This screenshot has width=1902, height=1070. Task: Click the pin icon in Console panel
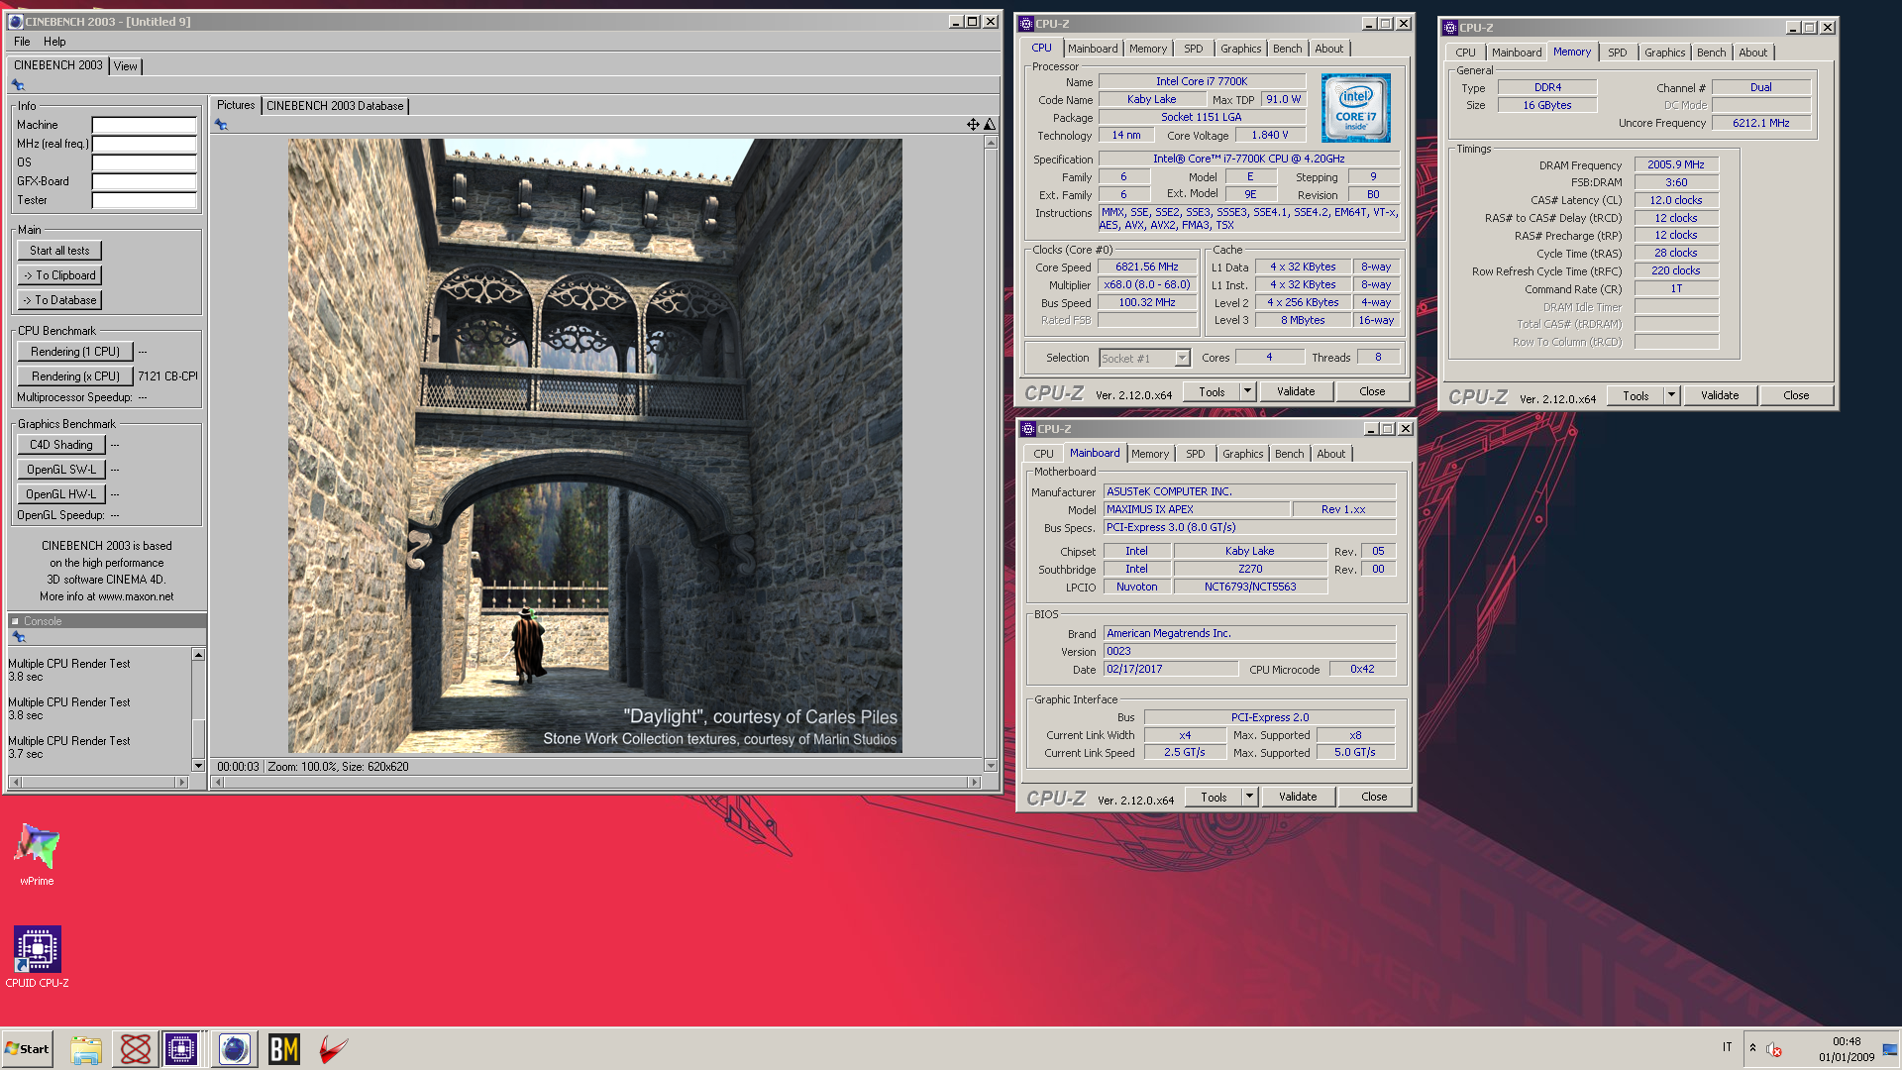coord(19,637)
